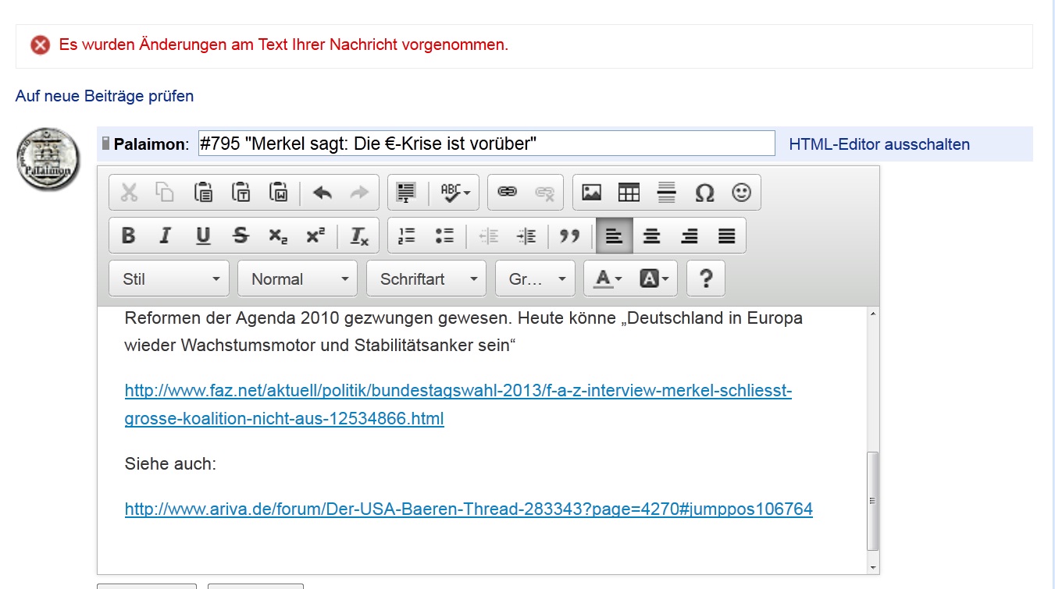Insert a bulleted list

(444, 236)
